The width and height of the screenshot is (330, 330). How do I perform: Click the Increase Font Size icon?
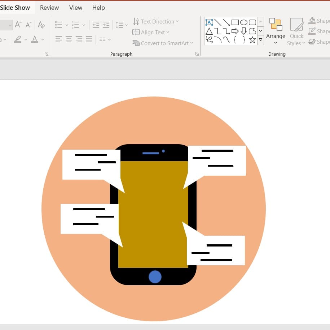[x=18, y=25]
